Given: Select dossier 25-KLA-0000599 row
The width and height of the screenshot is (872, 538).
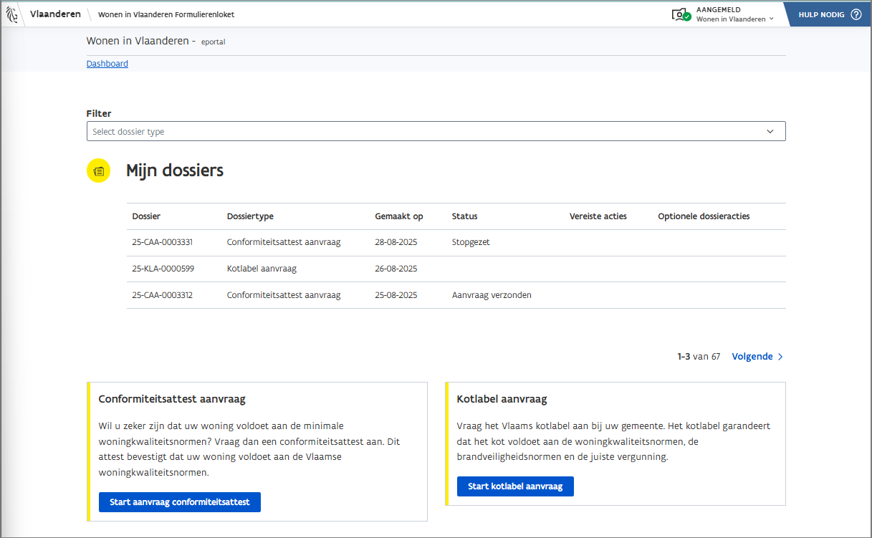Looking at the screenshot, I should (163, 269).
